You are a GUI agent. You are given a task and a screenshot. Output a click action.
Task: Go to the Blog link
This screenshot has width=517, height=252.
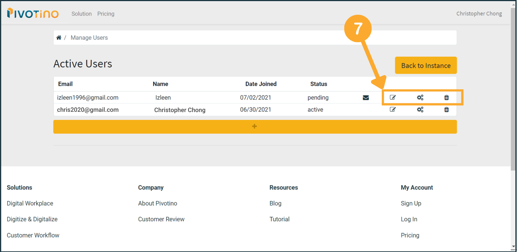[275, 203]
